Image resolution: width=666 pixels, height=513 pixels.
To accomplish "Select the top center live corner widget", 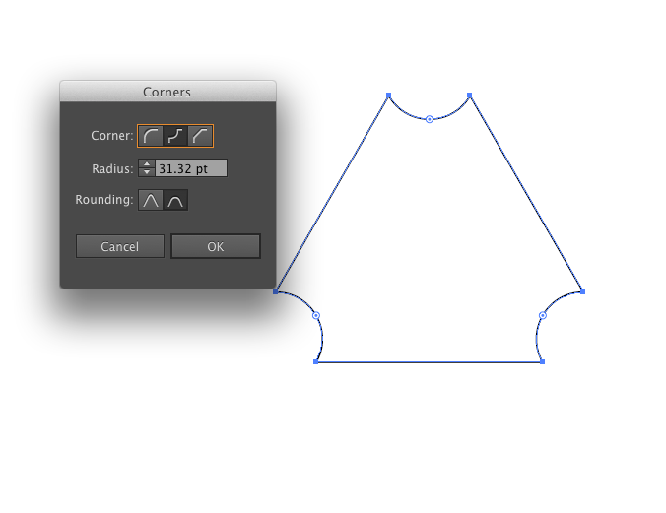I will [x=430, y=119].
